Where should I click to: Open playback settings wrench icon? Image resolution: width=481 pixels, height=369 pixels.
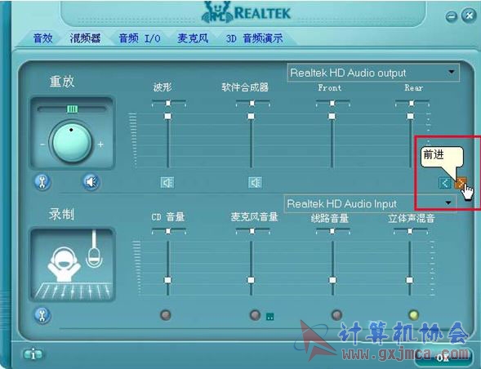42,182
